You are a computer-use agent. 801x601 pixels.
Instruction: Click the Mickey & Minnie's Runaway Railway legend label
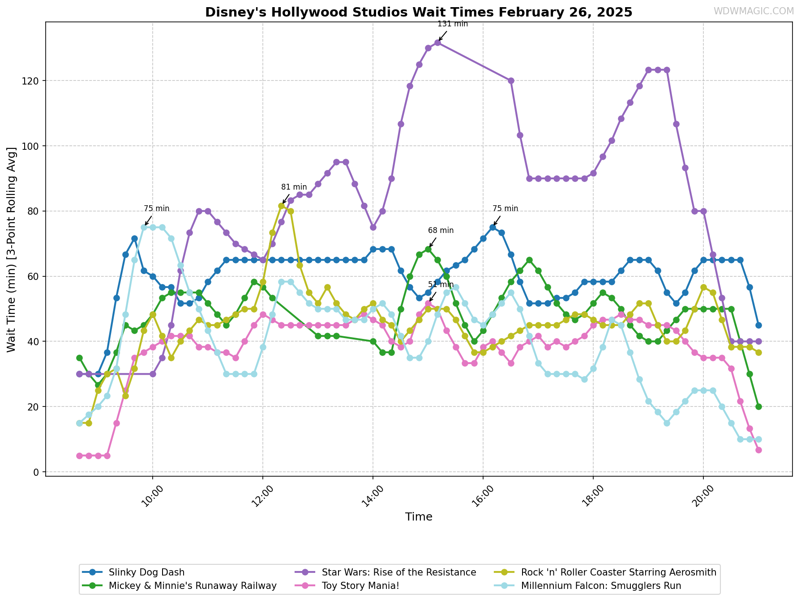tap(193, 586)
